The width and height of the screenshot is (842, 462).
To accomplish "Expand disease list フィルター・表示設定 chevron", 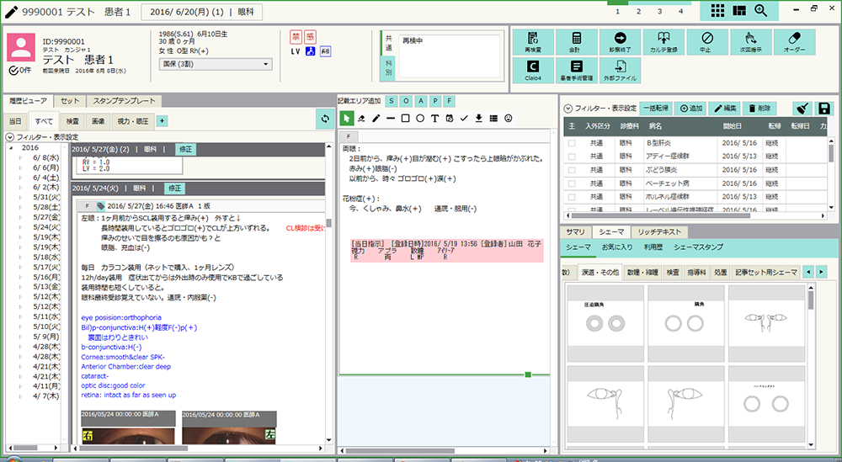I will tap(568, 109).
